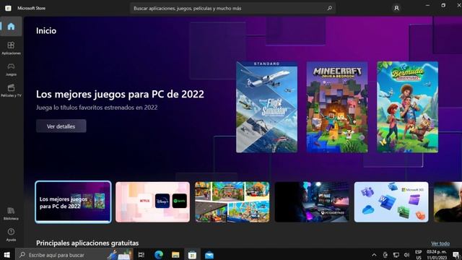This screenshot has width=462, height=260.
Task: Open Mail app from taskbar
Action: coord(209,255)
